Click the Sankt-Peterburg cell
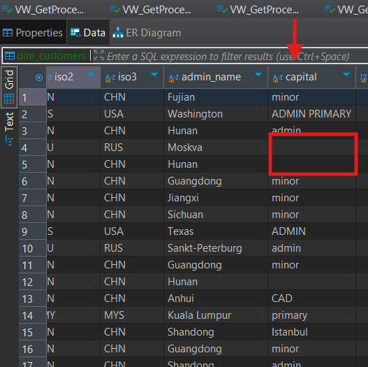 (x=216, y=248)
